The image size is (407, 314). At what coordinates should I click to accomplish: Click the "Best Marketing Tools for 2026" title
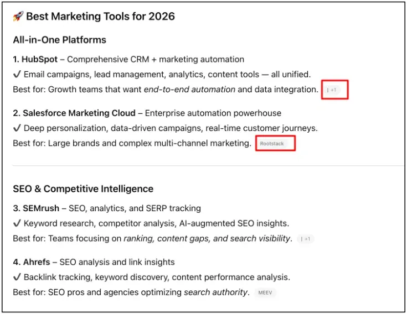(100, 17)
